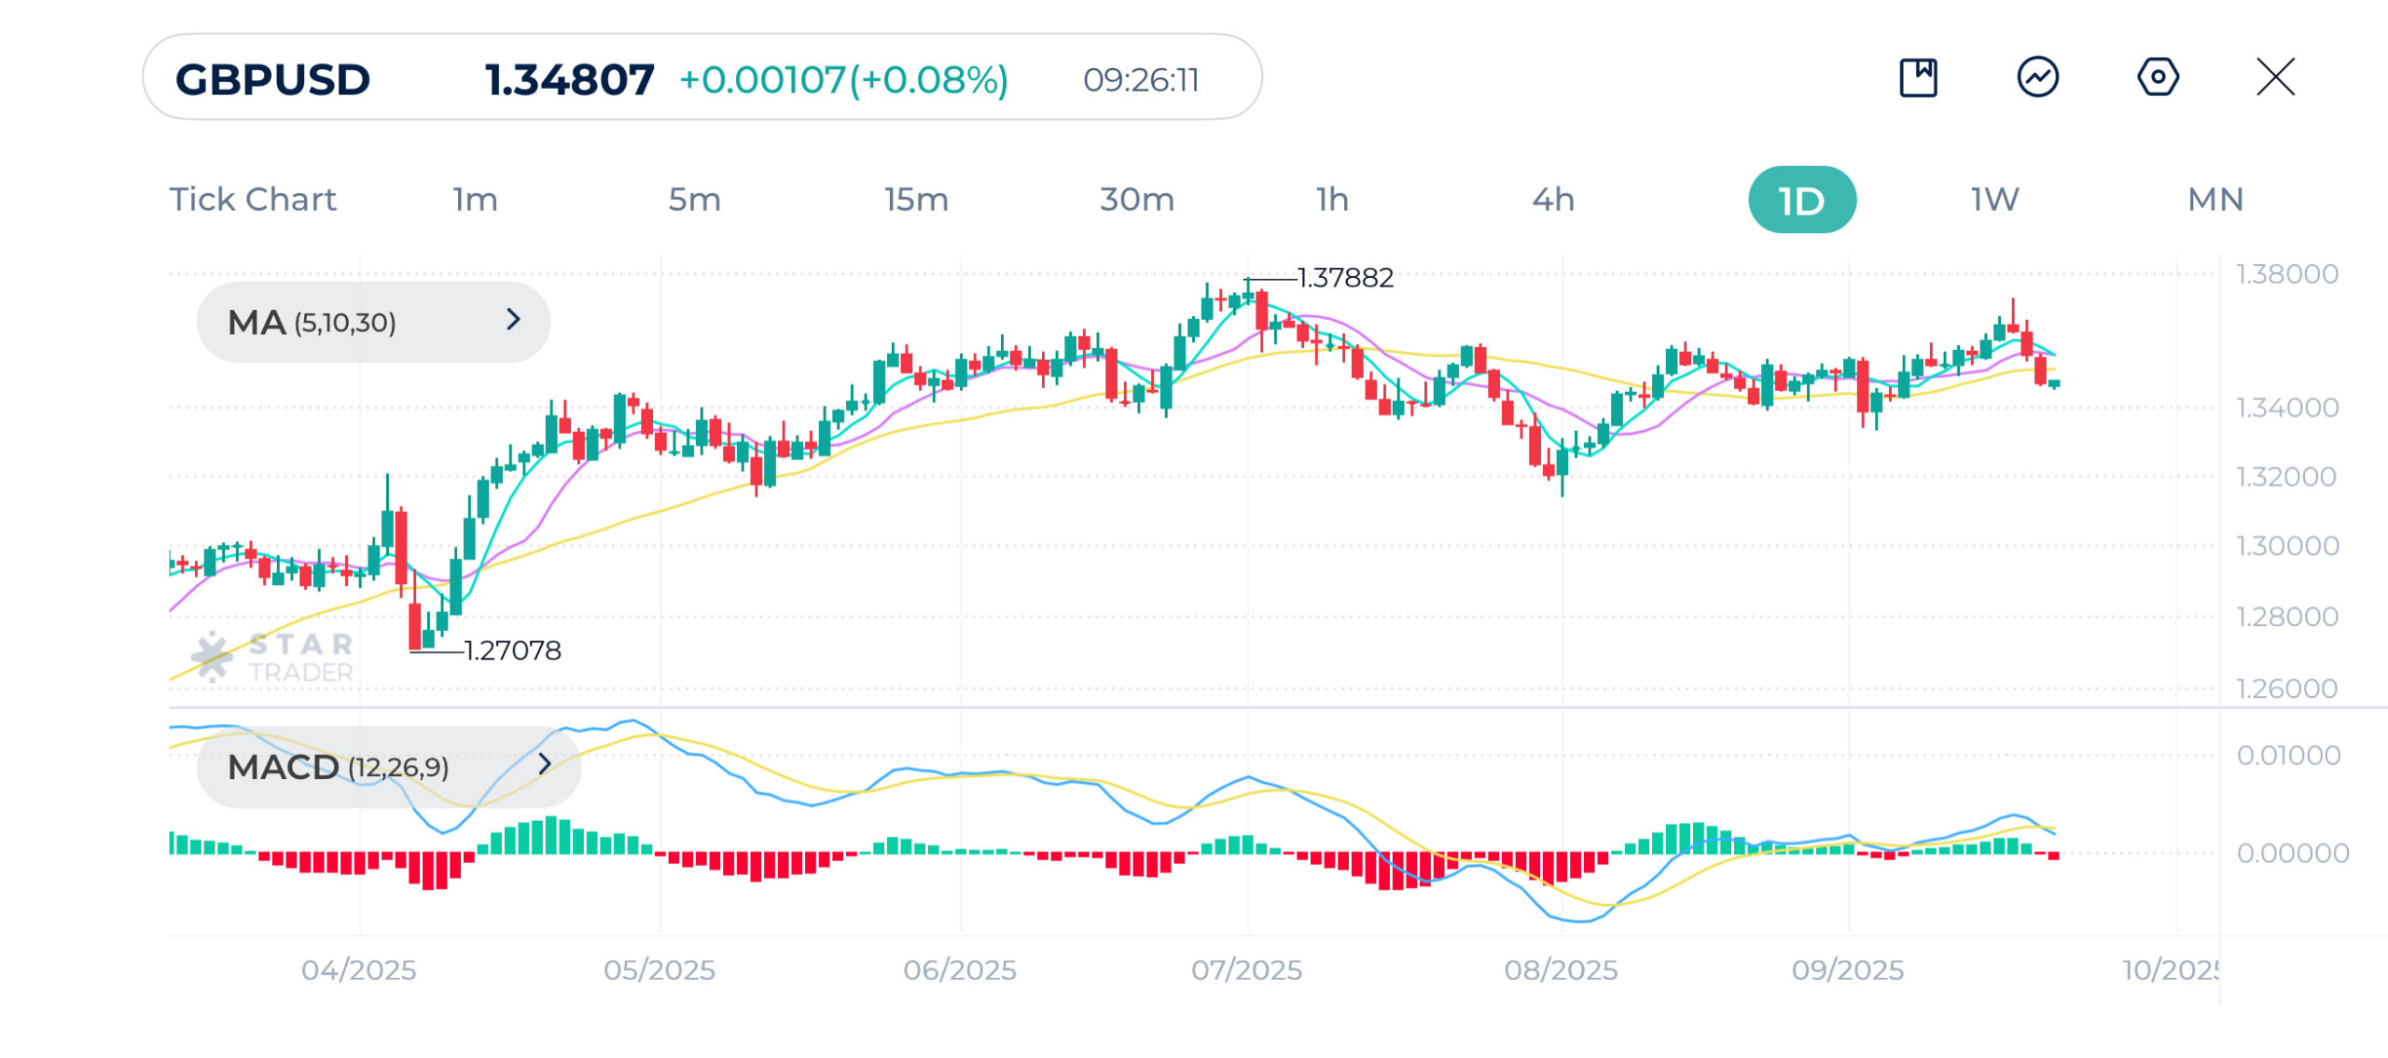2388x1058 pixels.
Task: Select the MN monthly timeframe
Action: [2216, 200]
